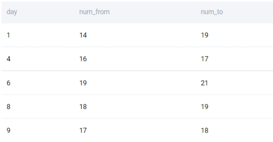The image size is (273, 142).
Task: Click num_from value 19 in day 6 row
Action: [x=83, y=83]
